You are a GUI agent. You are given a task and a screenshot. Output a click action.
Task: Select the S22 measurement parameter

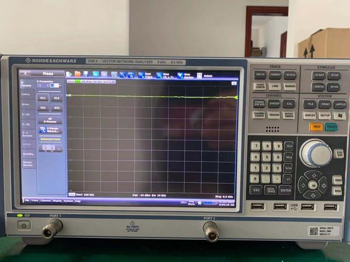point(57,108)
